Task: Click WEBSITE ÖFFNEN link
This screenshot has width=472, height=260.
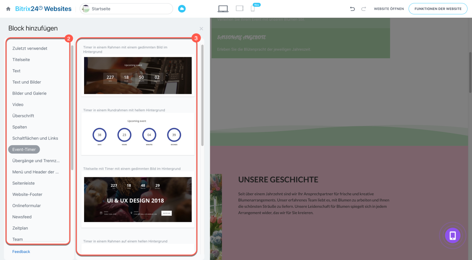Action: (x=389, y=9)
